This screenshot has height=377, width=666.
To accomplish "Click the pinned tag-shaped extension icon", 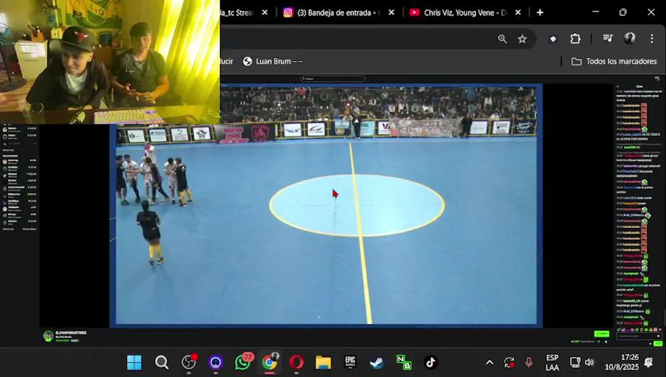I will 553,39.
